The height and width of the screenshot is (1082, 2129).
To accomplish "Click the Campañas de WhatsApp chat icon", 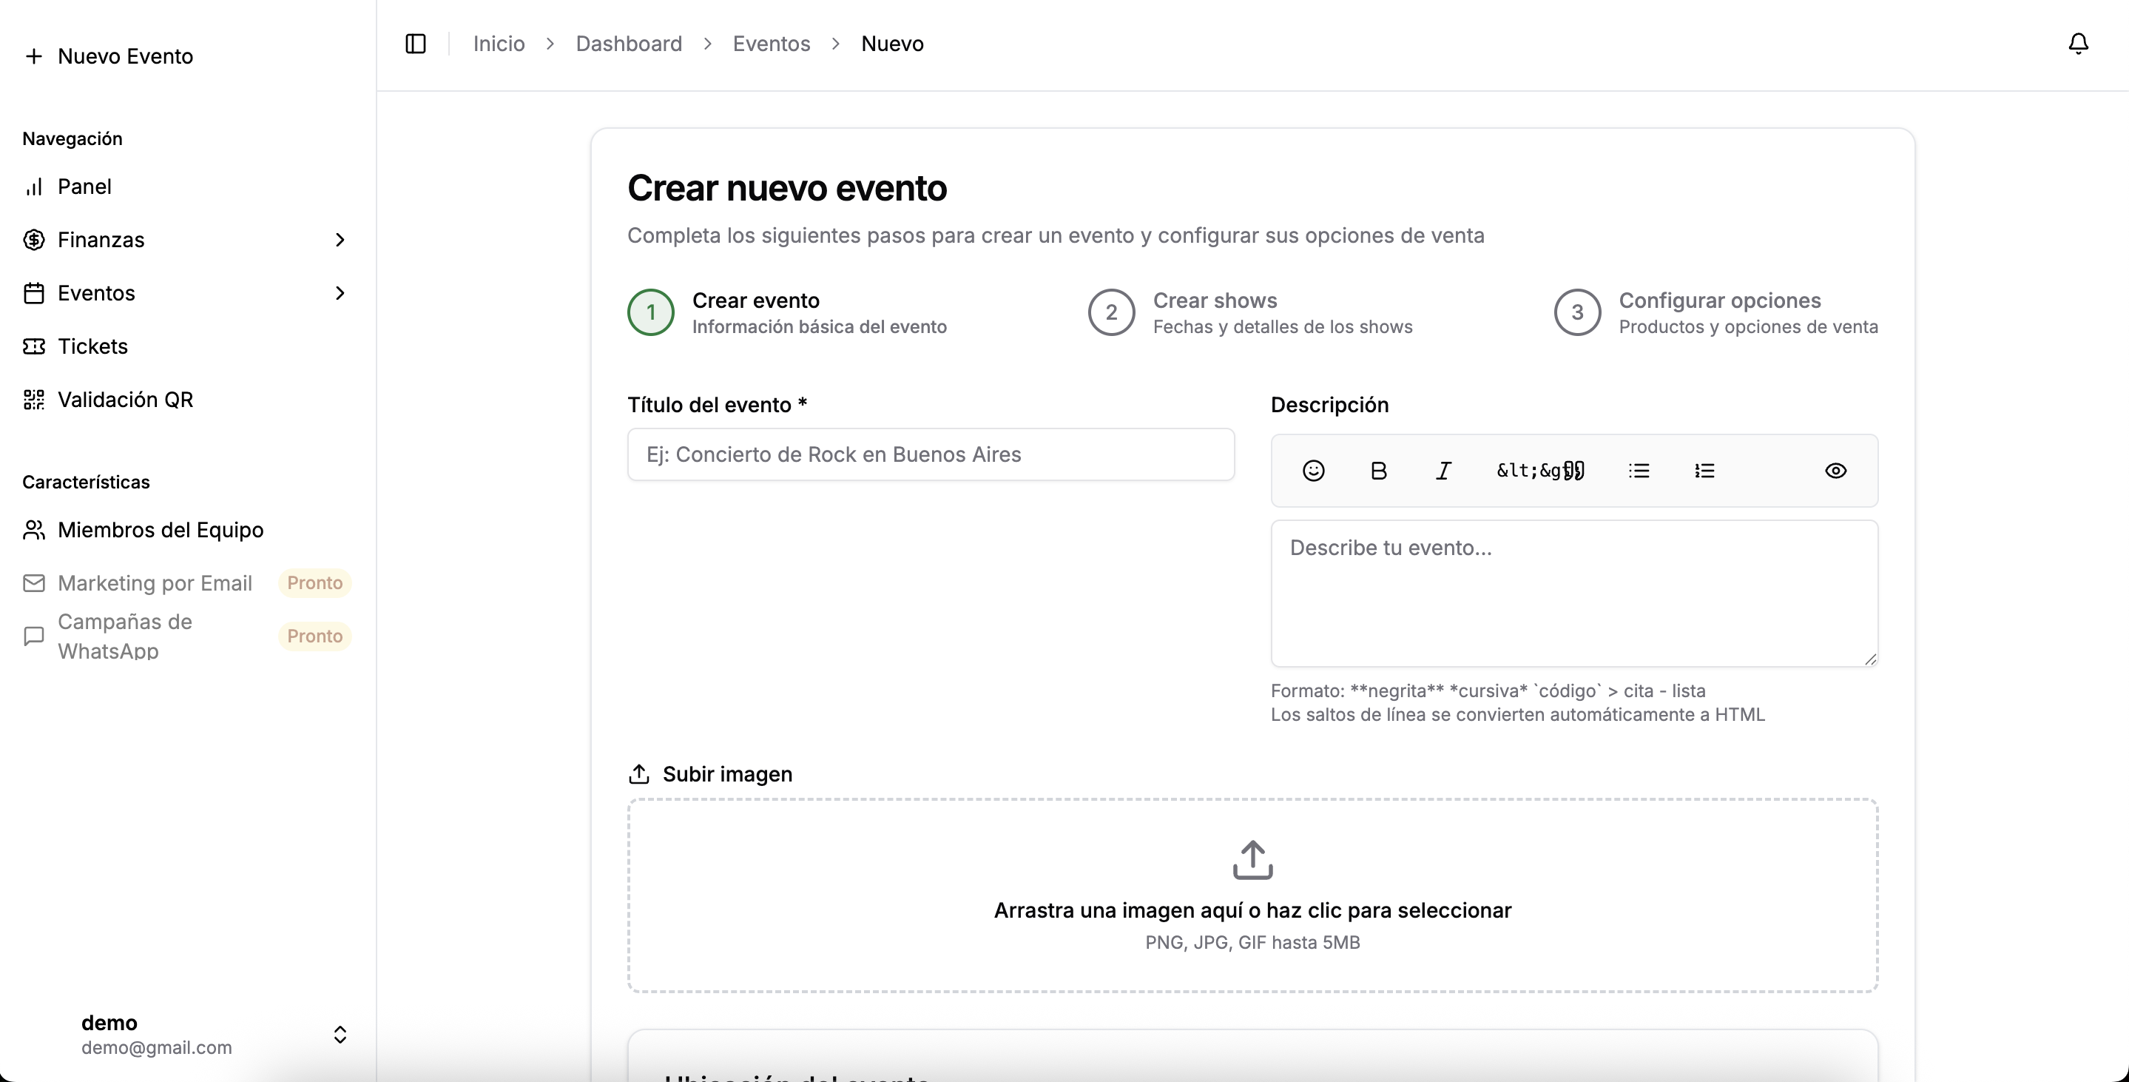I will pos(34,636).
